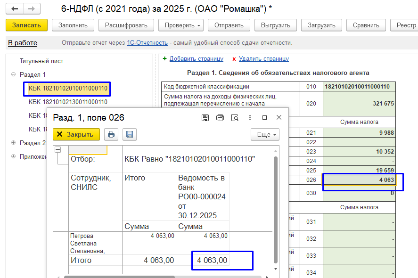Click the forward navigation arrow

31,9
